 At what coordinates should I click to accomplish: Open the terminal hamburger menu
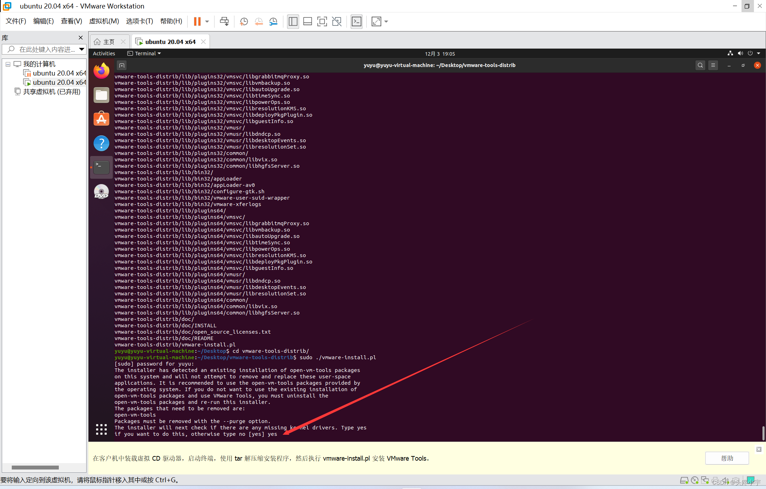[x=713, y=65]
